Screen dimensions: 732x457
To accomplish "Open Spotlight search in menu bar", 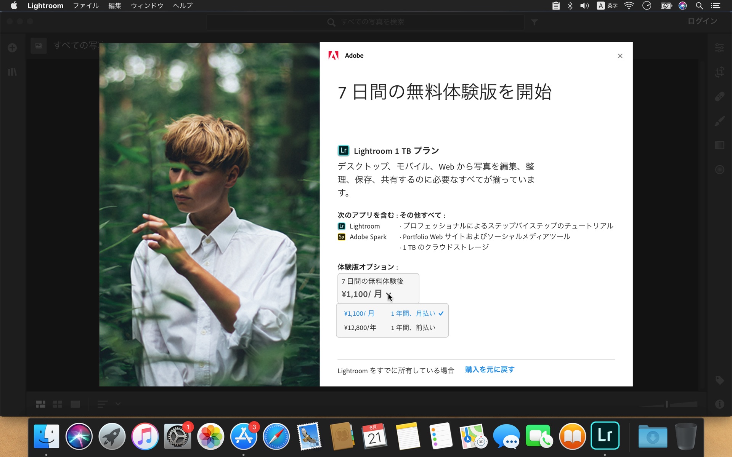I will [x=699, y=6].
